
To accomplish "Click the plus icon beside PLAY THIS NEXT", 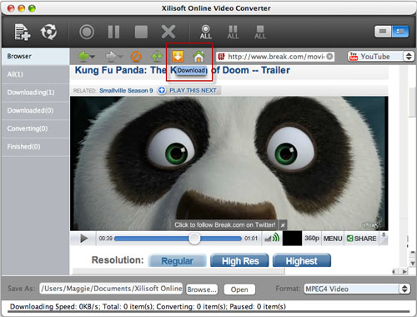I will 162,90.
